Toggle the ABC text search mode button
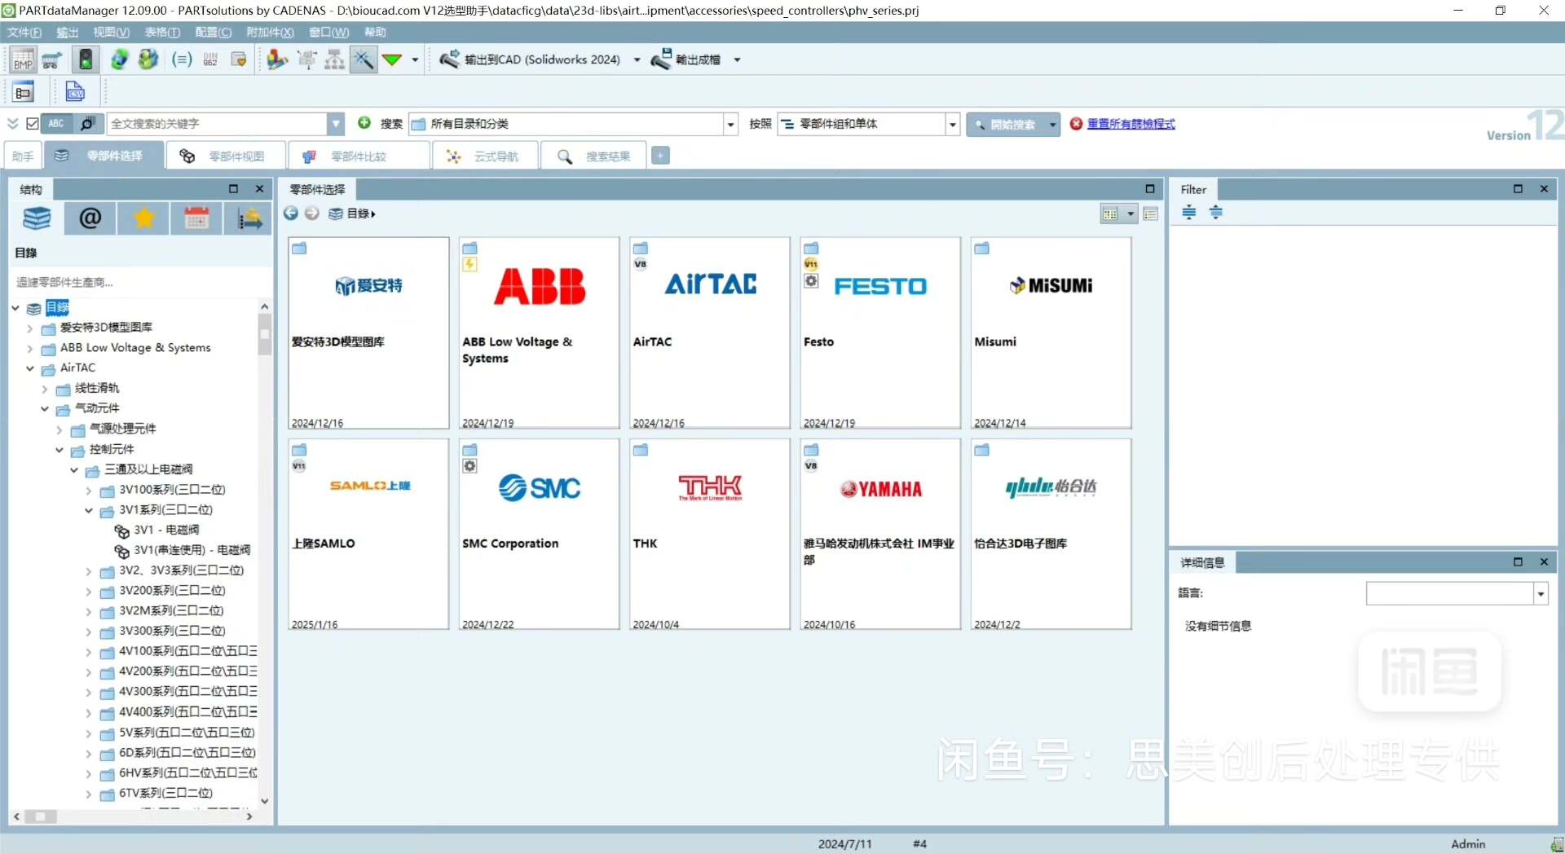 [x=56, y=124]
